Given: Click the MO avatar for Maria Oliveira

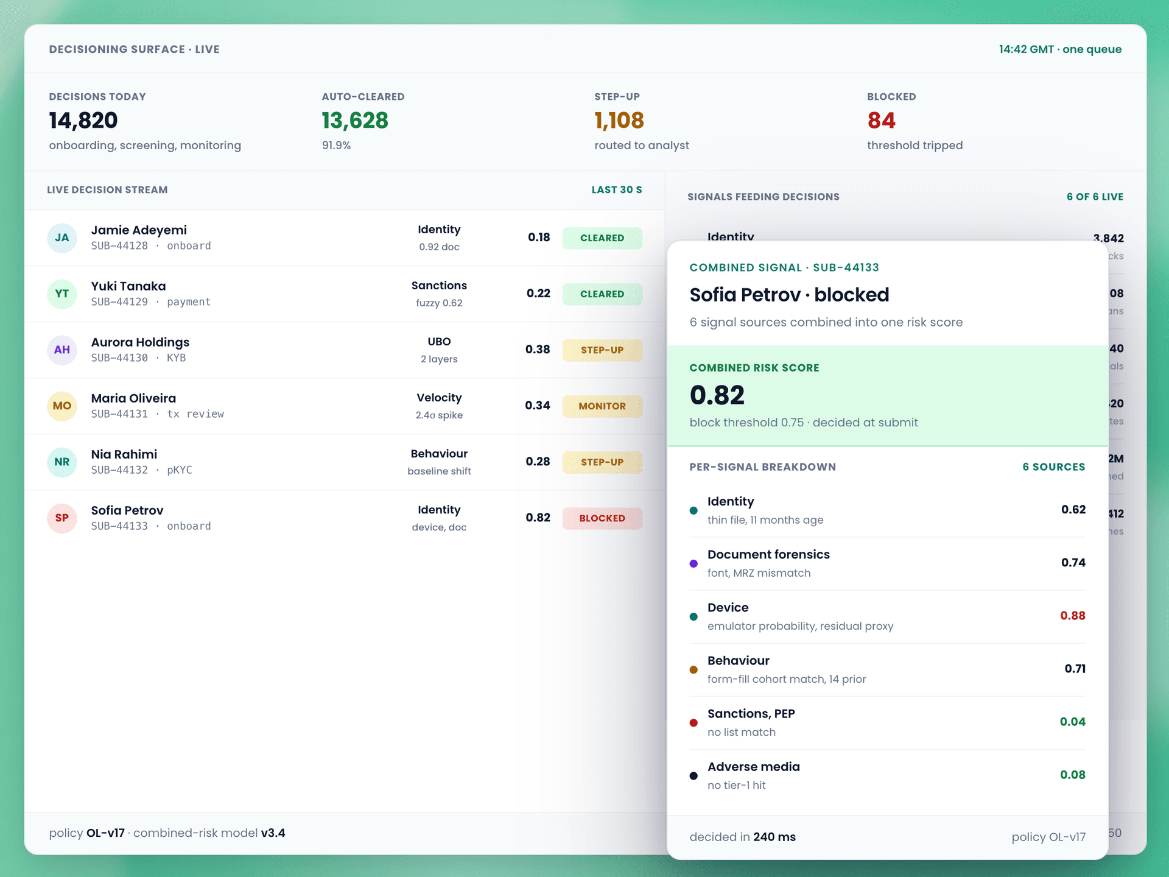Looking at the screenshot, I should [x=61, y=406].
